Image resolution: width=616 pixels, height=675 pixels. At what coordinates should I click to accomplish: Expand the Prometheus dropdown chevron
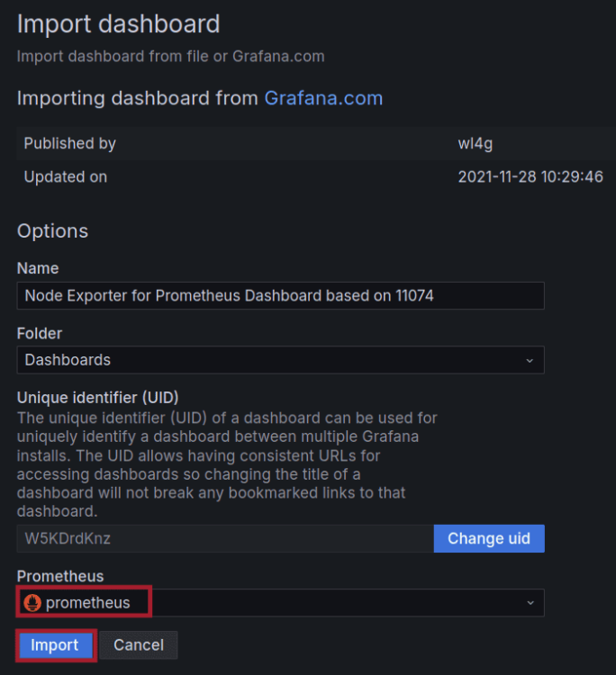coord(530,603)
